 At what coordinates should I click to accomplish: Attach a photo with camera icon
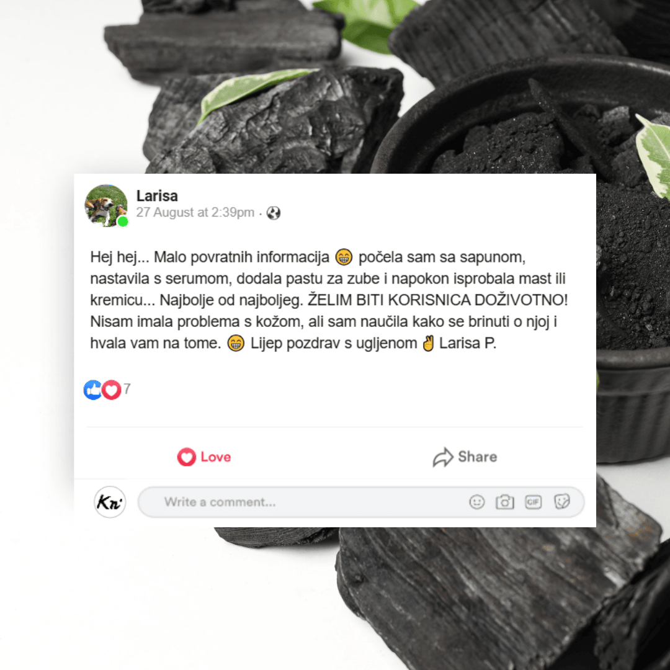(x=504, y=502)
